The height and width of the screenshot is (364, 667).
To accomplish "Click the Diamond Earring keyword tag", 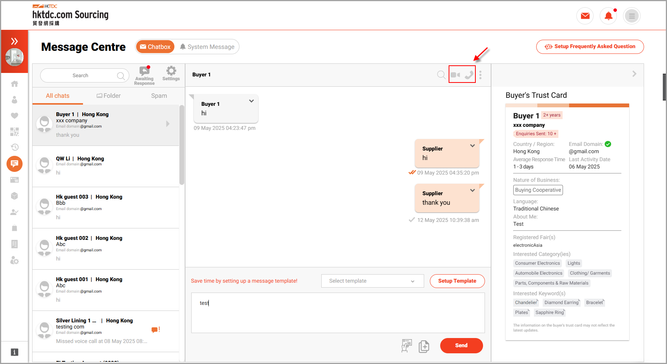I will (561, 303).
